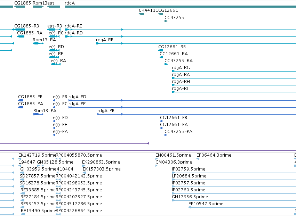
Task: Open EST label RP004042142.5prime
Action: click(79, 176)
